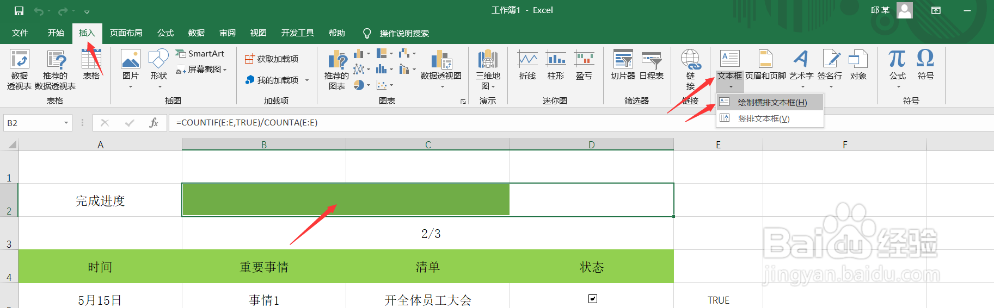This screenshot has height=308, width=994.
Task: Open the Quick Access Toolbar customization arrow
Action: pyautogui.click(x=87, y=11)
